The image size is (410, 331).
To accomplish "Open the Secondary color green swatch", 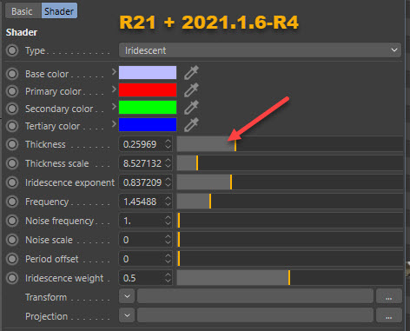I will [148, 107].
